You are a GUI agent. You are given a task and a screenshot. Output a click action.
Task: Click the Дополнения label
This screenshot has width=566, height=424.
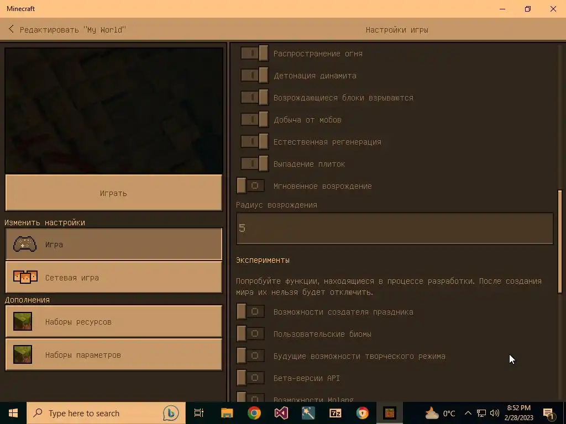tap(27, 300)
